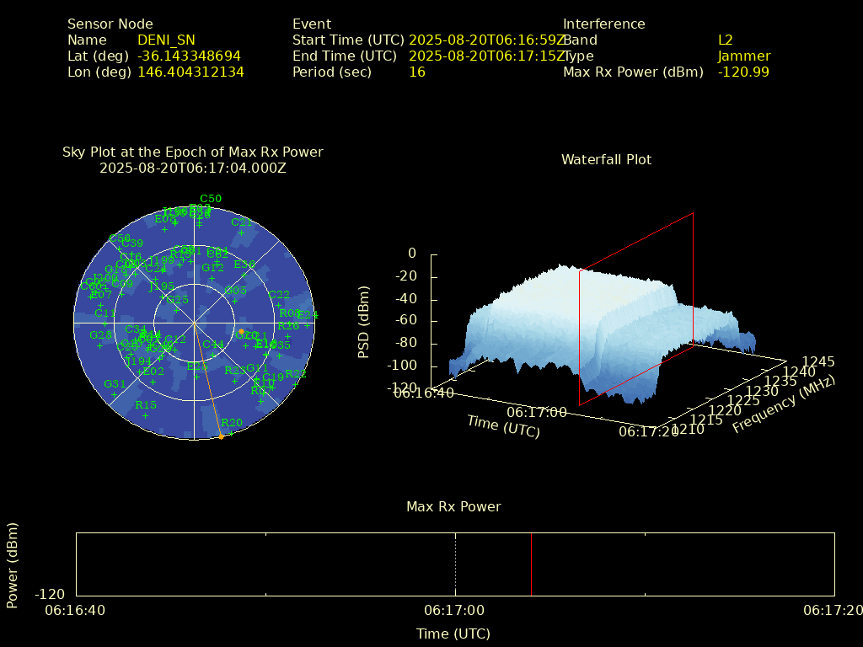Select the G25 satellite near plot center
Viewport: 863px width, 647px height.
(x=176, y=310)
